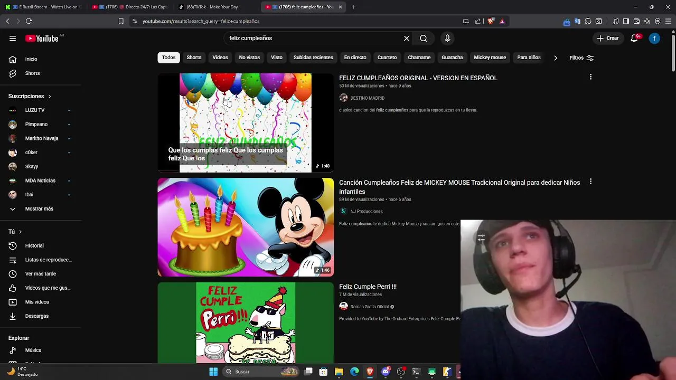Open Discord from the taskbar

(386, 372)
